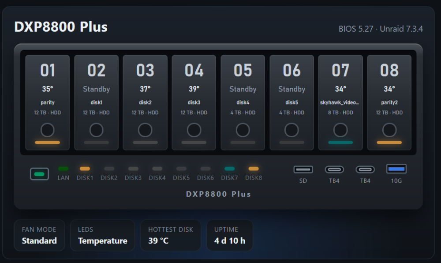Viewport: 441px width, 263px height.
Task: Click the TB4 port beside the 10G port
Action: click(x=365, y=169)
